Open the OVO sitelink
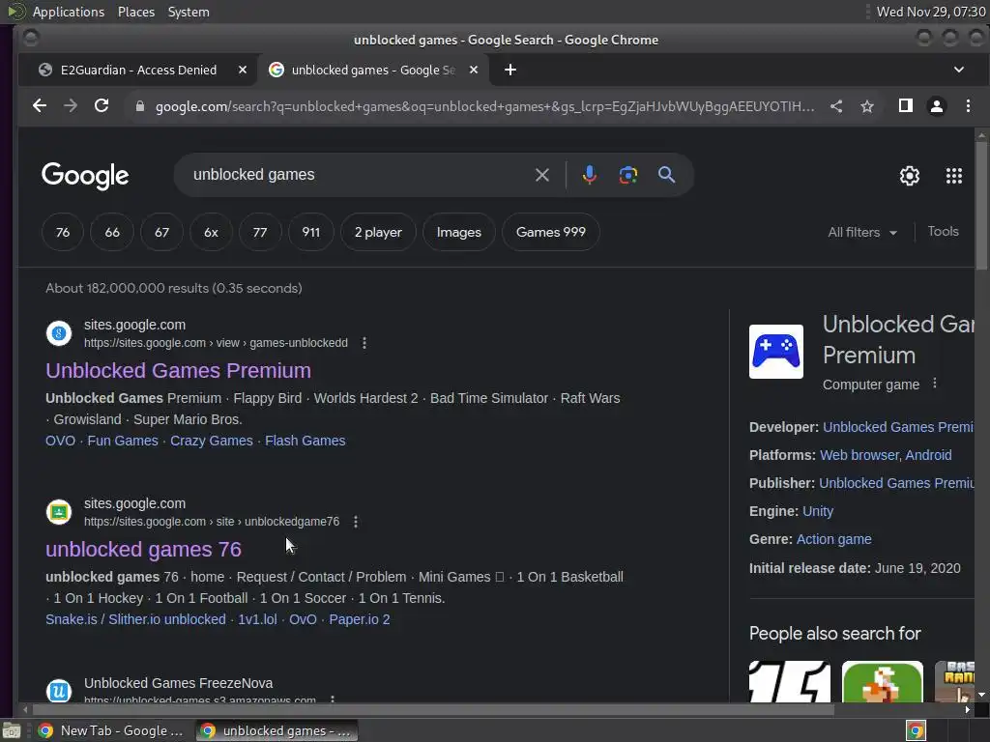Viewport: 990px width, 742px height. pos(60,441)
